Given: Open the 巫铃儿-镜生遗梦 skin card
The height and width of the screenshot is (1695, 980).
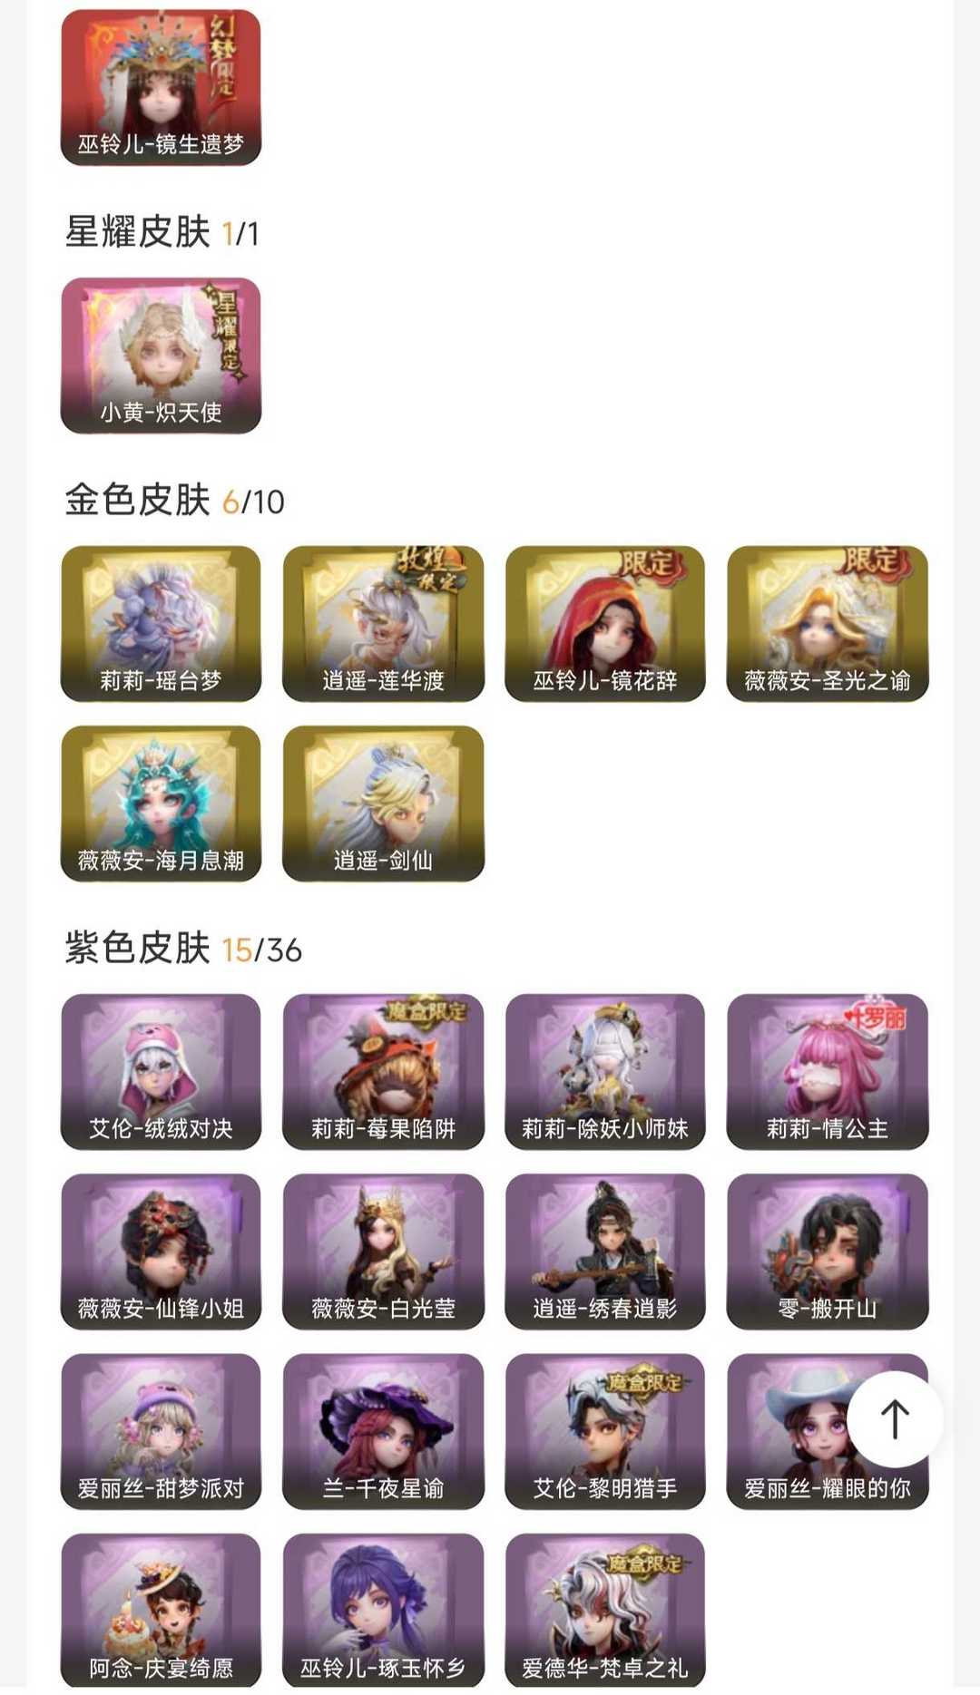Looking at the screenshot, I should [x=161, y=87].
